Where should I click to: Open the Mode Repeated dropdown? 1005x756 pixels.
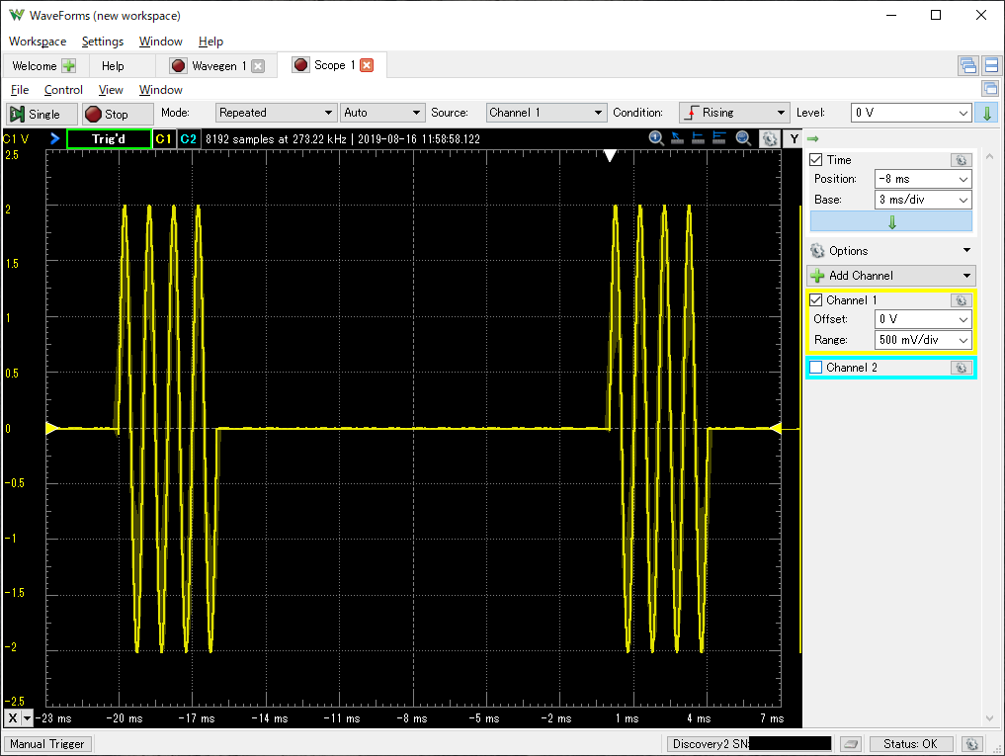point(276,113)
